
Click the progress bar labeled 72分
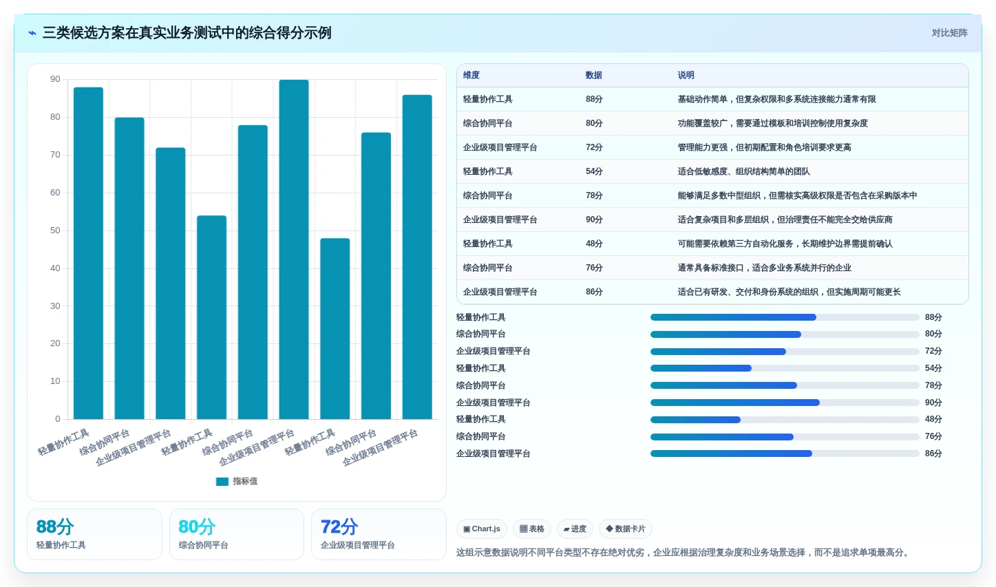click(x=785, y=352)
